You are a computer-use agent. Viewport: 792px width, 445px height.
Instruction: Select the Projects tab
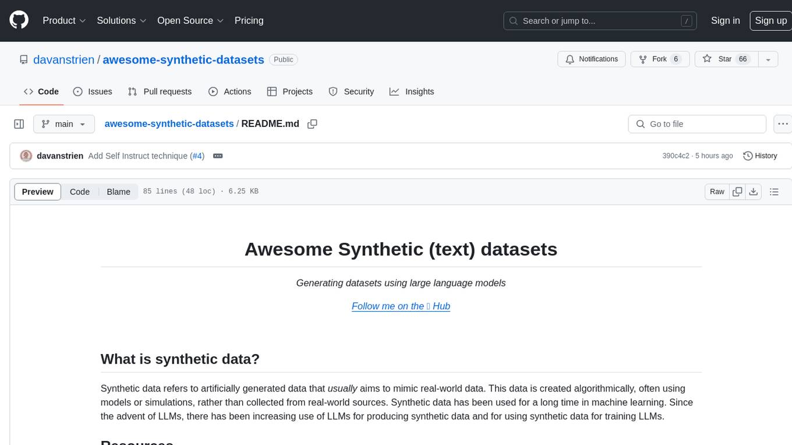[x=290, y=91]
